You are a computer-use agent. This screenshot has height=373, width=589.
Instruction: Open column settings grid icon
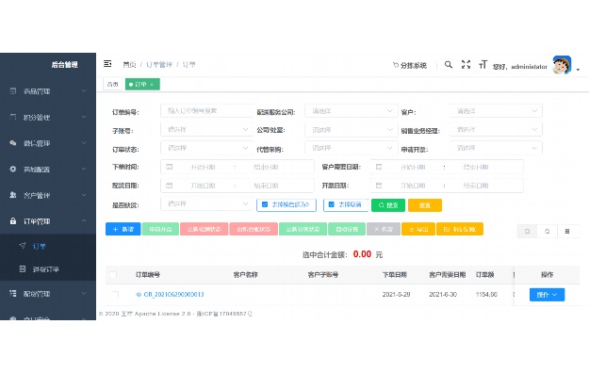point(567,232)
